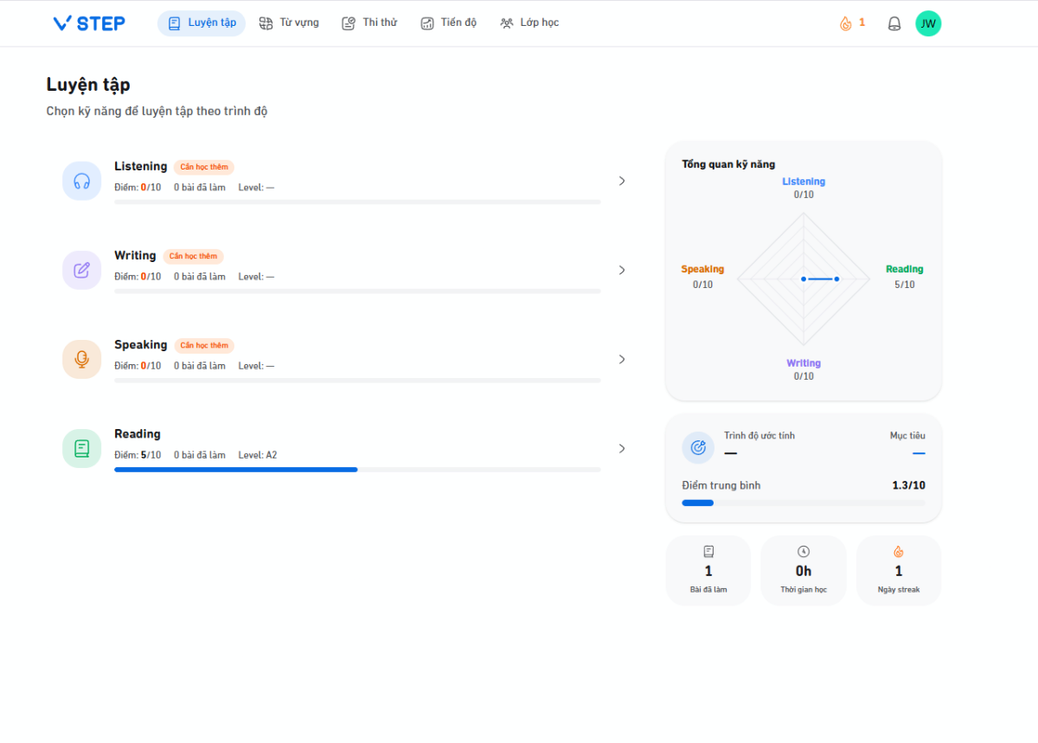This screenshot has height=743, width=1038.
Task: Expand the Listening skill chevron
Action: 621,181
